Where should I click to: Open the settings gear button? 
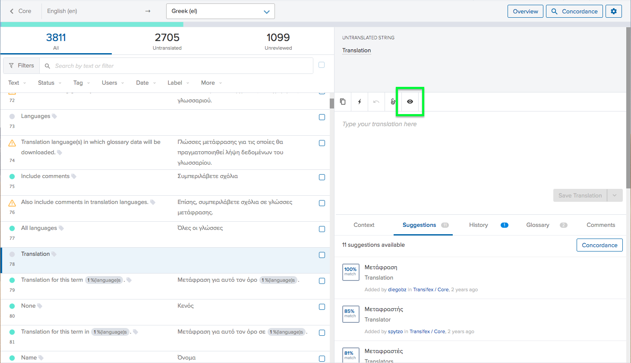(x=614, y=11)
